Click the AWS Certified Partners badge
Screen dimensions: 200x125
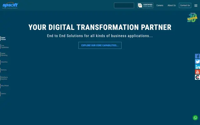pos(145,6)
